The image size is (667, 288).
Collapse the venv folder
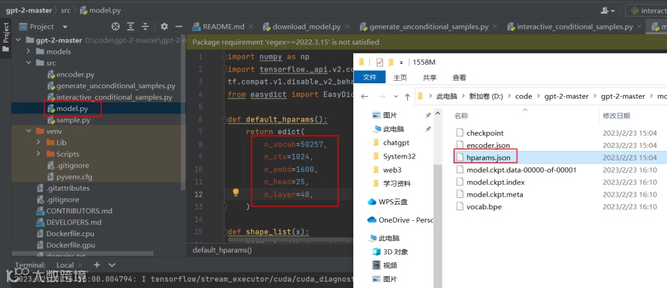tap(28, 131)
